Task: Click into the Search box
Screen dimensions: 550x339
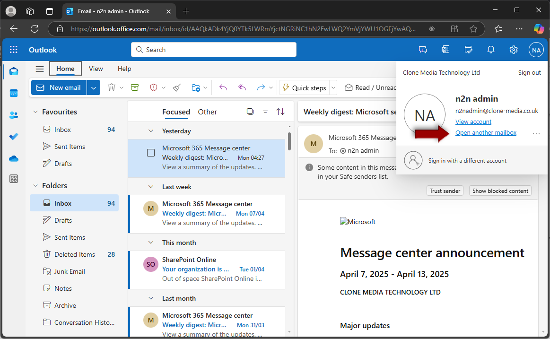Action: 214,50
